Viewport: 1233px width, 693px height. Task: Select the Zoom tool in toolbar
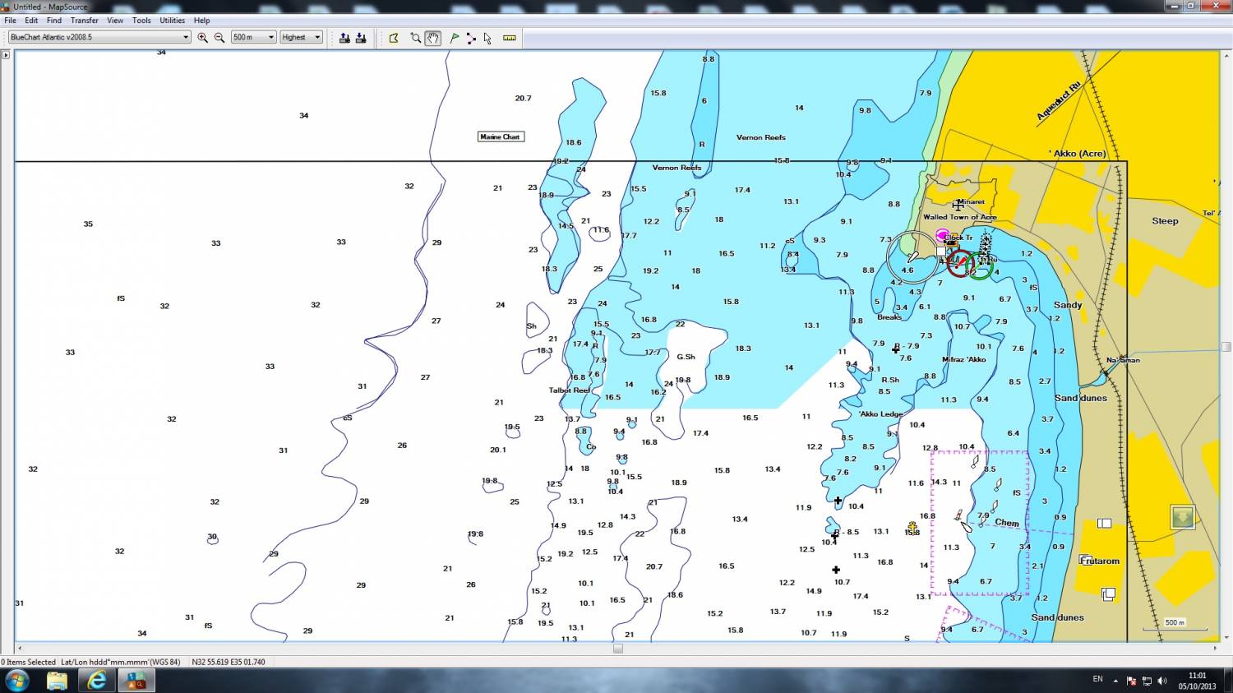[x=415, y=38]
